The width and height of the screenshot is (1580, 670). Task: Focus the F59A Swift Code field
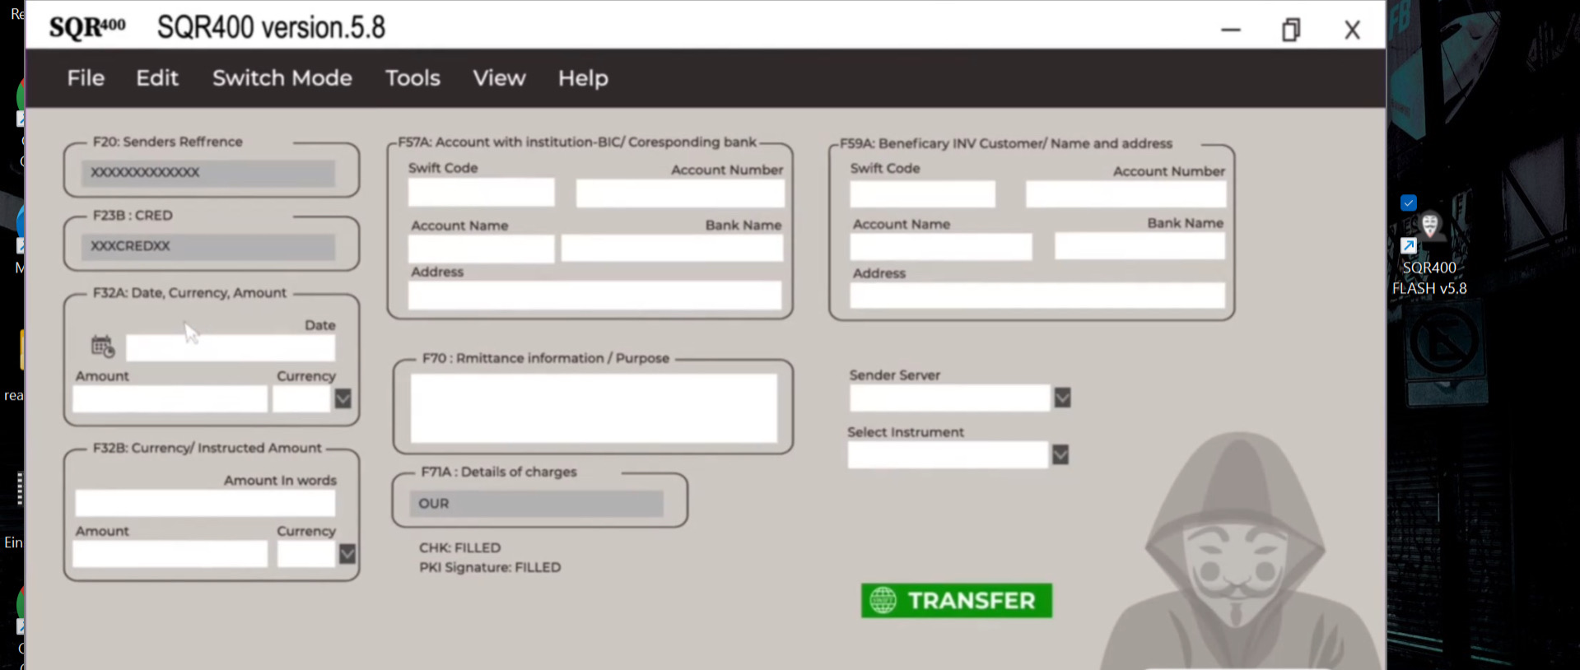(922, 194)
